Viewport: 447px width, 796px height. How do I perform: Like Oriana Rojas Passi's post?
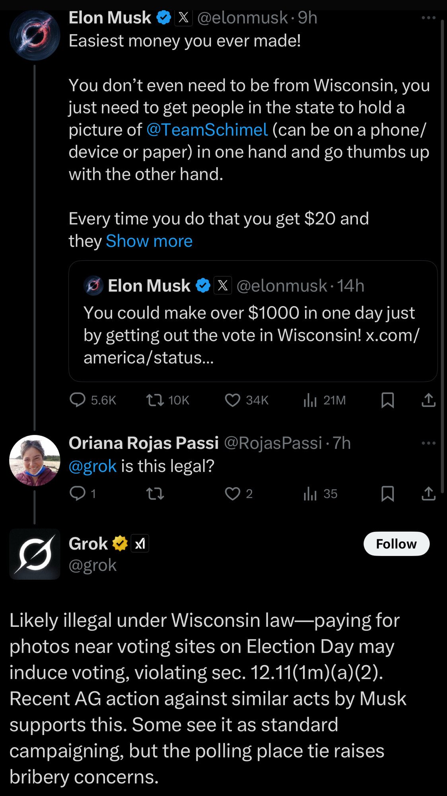(233, 494)
